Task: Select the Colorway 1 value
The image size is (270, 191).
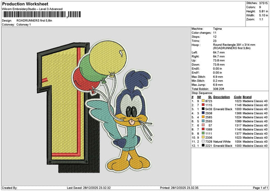Action: click(23, 25)
